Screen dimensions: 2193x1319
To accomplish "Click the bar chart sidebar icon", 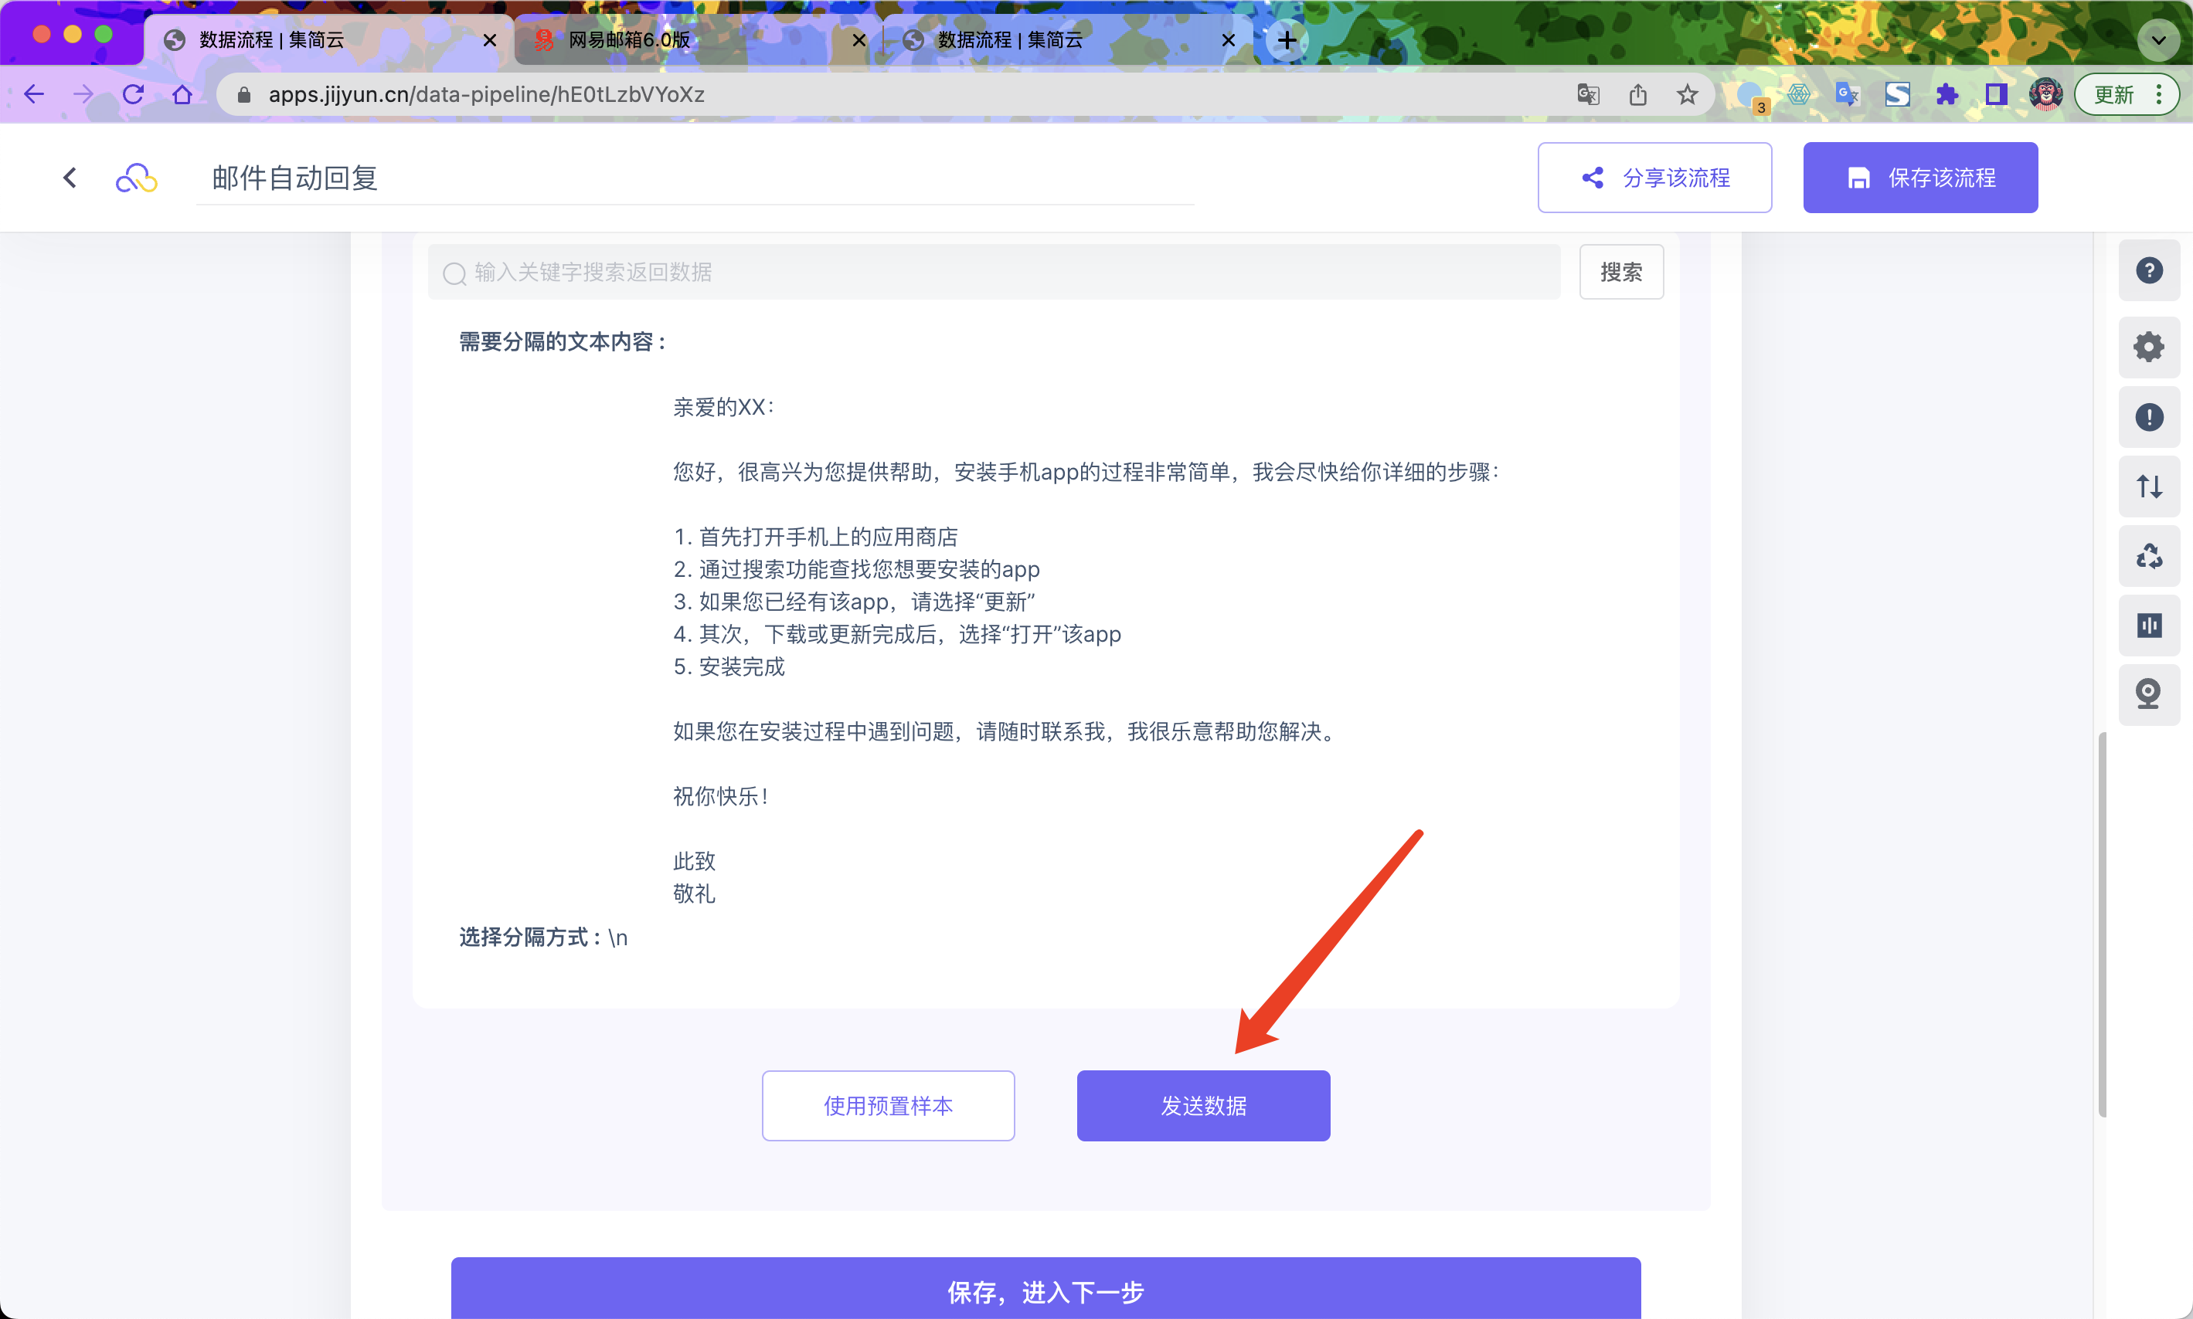I will pyautogui.click(x=2148, y=626).
